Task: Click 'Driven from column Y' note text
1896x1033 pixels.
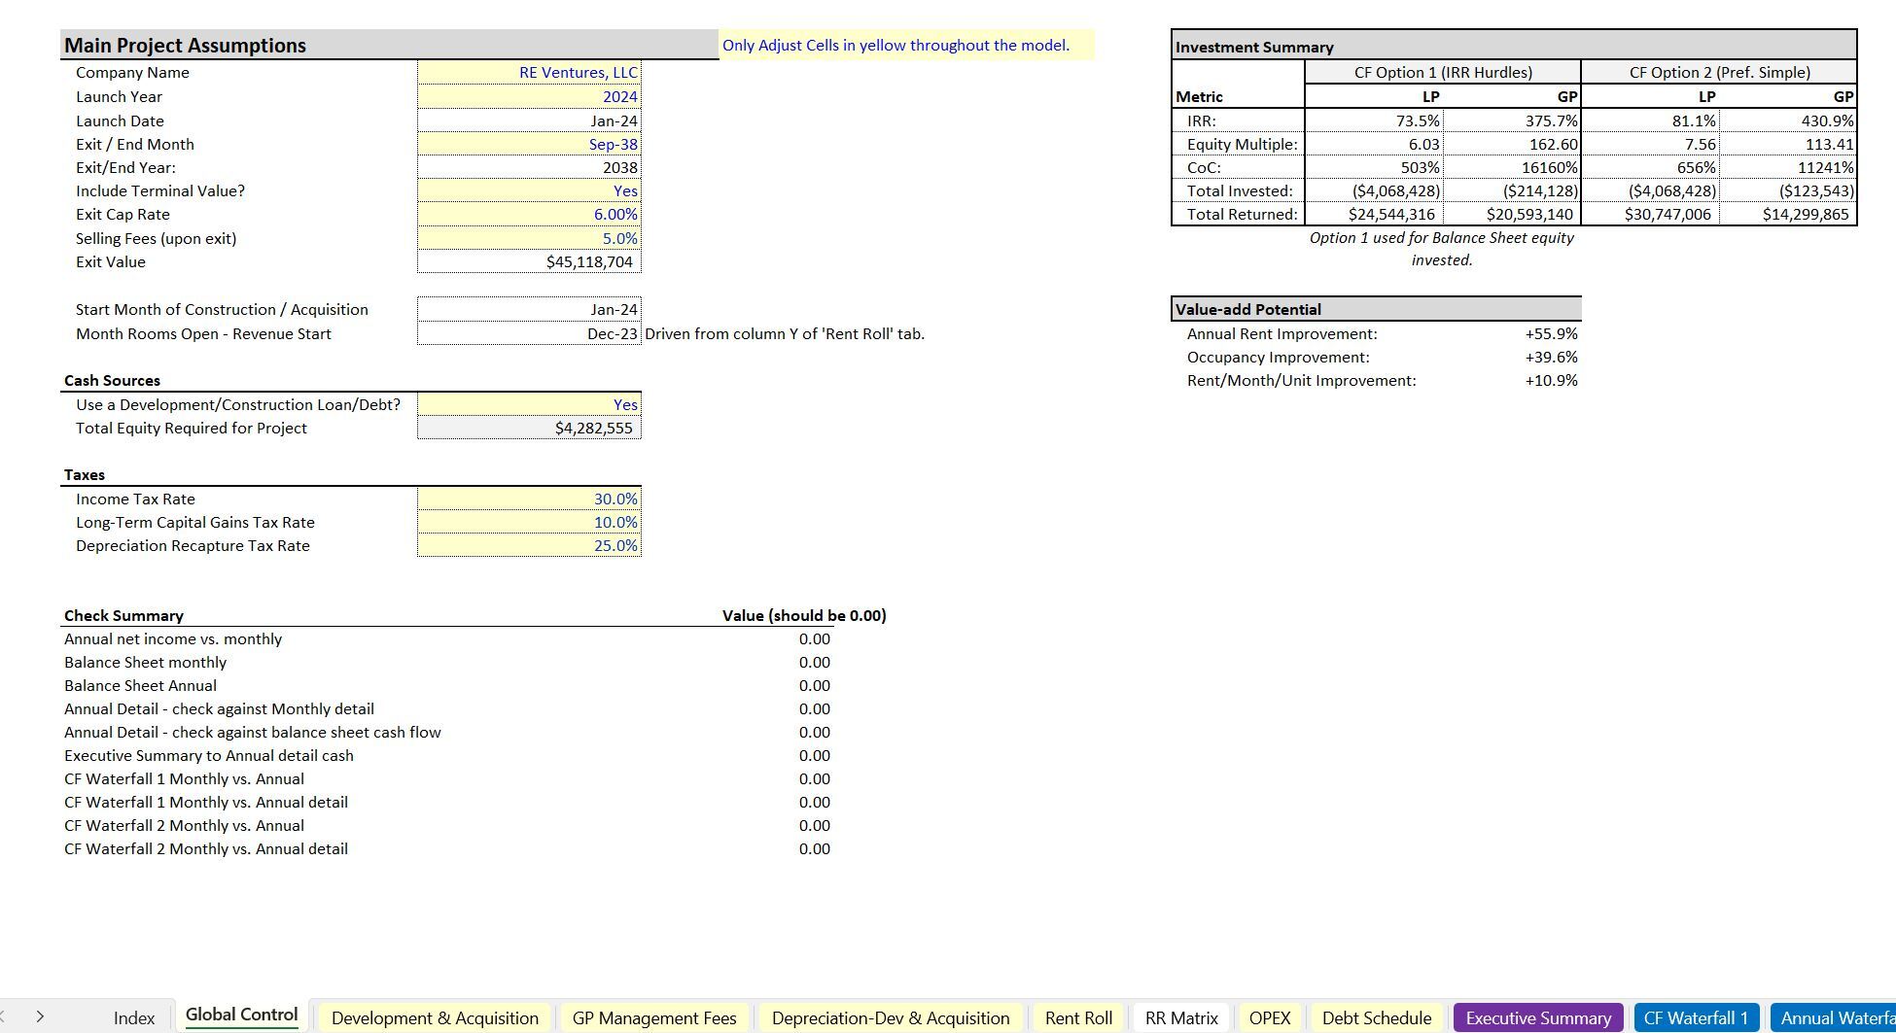Action: (785, 333)
